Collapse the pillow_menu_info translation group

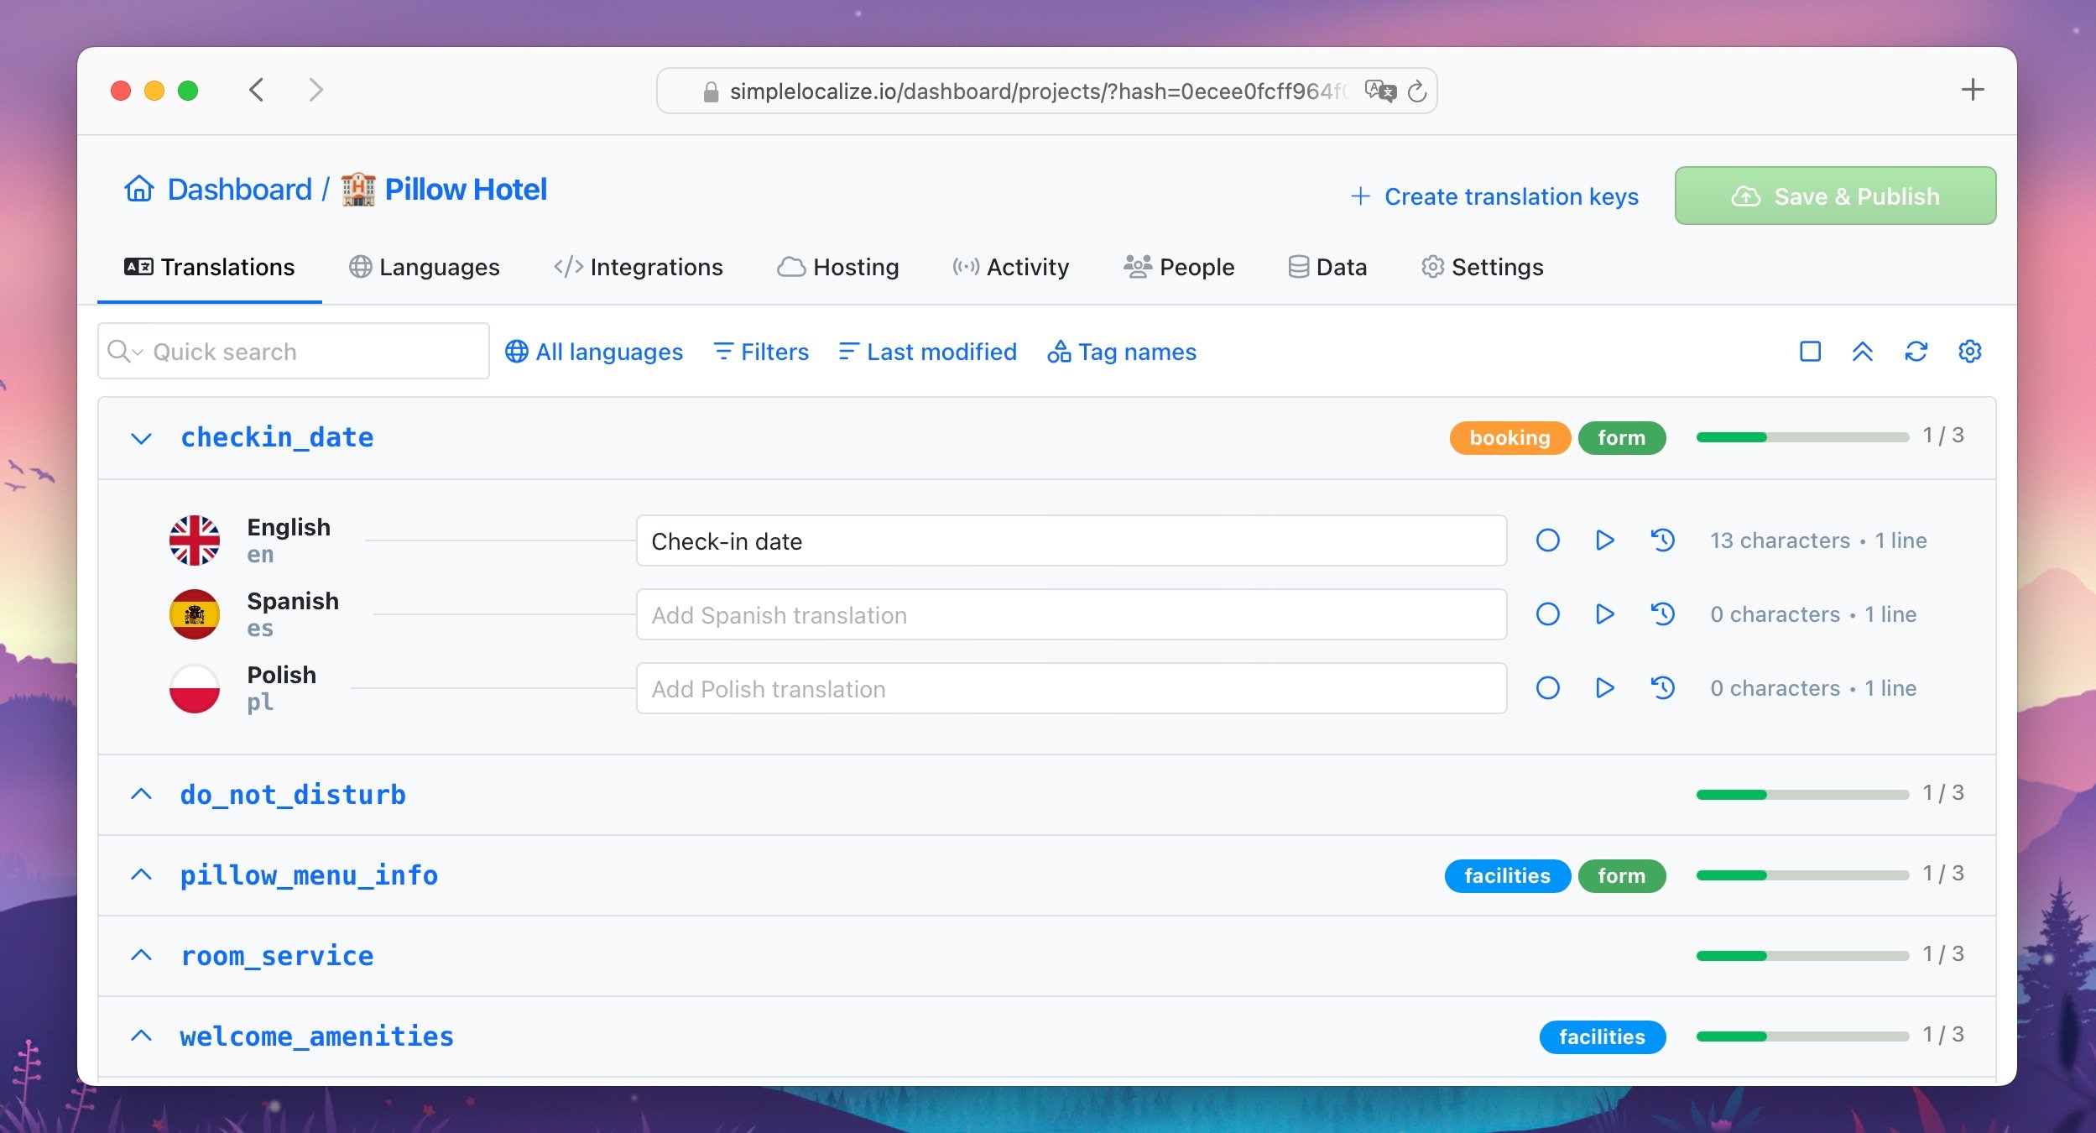pos(139,875)
